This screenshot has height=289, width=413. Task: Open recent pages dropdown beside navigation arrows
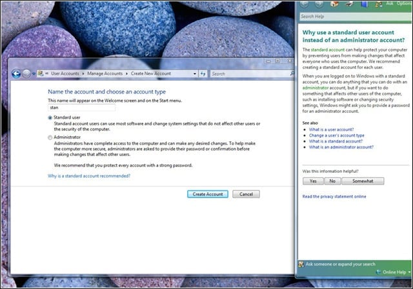(34, 74)
